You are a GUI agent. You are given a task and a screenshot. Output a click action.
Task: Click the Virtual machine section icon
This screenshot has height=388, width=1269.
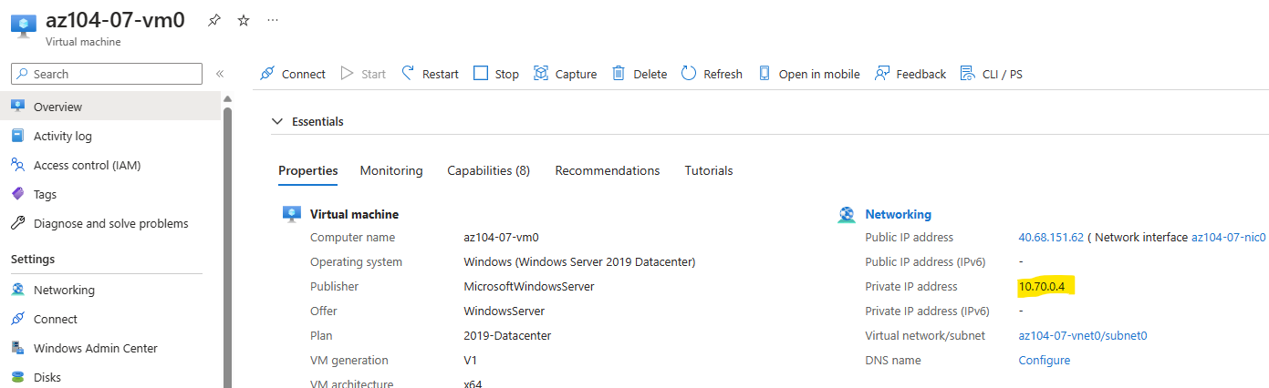[x=292, y=215]
